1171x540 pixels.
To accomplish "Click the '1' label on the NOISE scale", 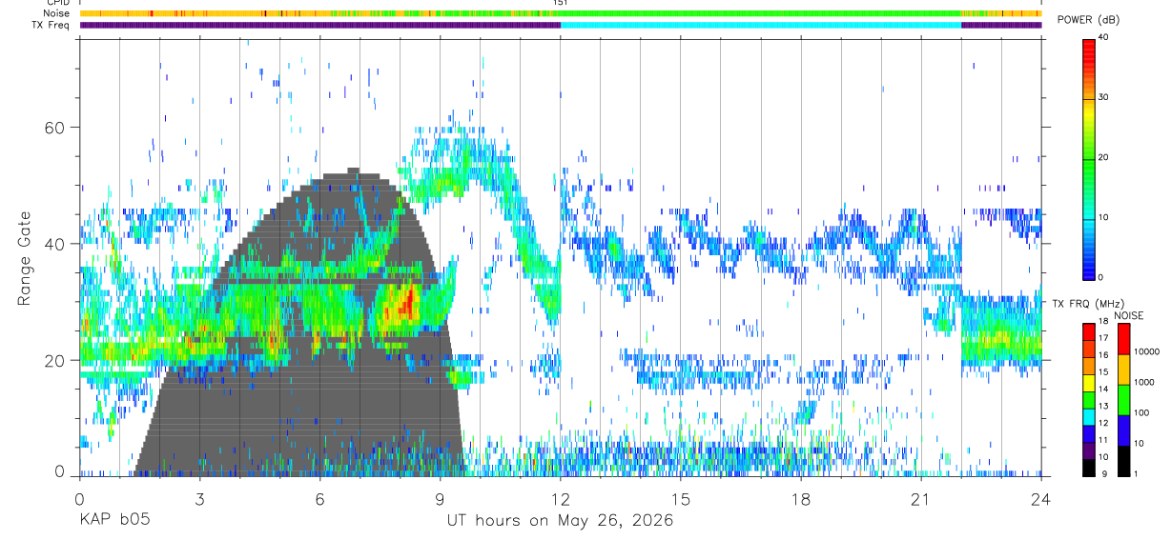I will click(1138, 473).
